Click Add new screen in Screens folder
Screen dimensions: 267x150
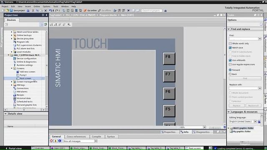(28, 72)
